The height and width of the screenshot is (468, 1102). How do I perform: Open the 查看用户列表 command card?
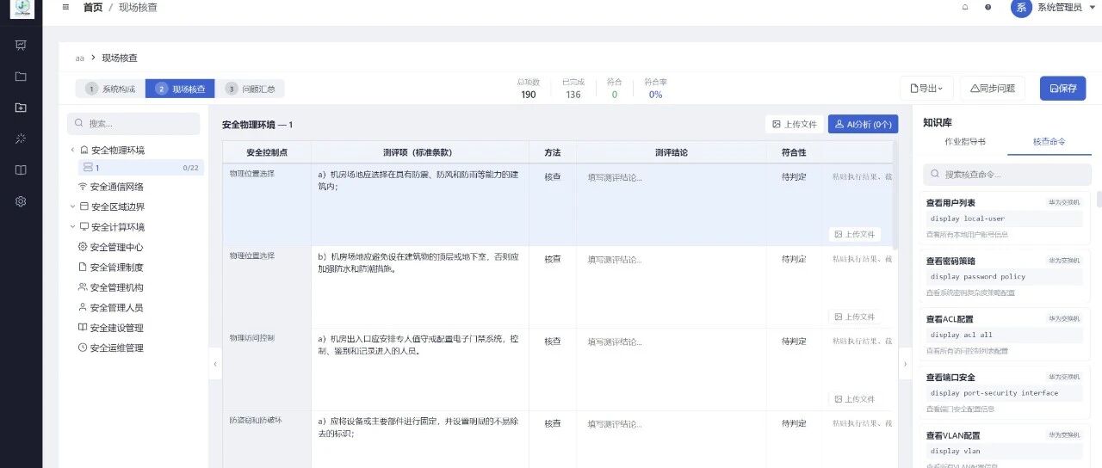coord(1006,218)
